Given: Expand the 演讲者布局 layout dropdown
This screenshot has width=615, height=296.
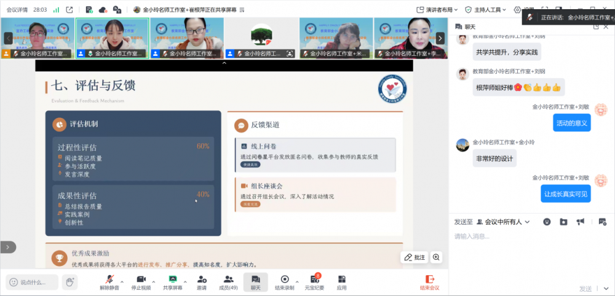Looking at the screenshot, I should pyautogui.click(x=438, y=9).
